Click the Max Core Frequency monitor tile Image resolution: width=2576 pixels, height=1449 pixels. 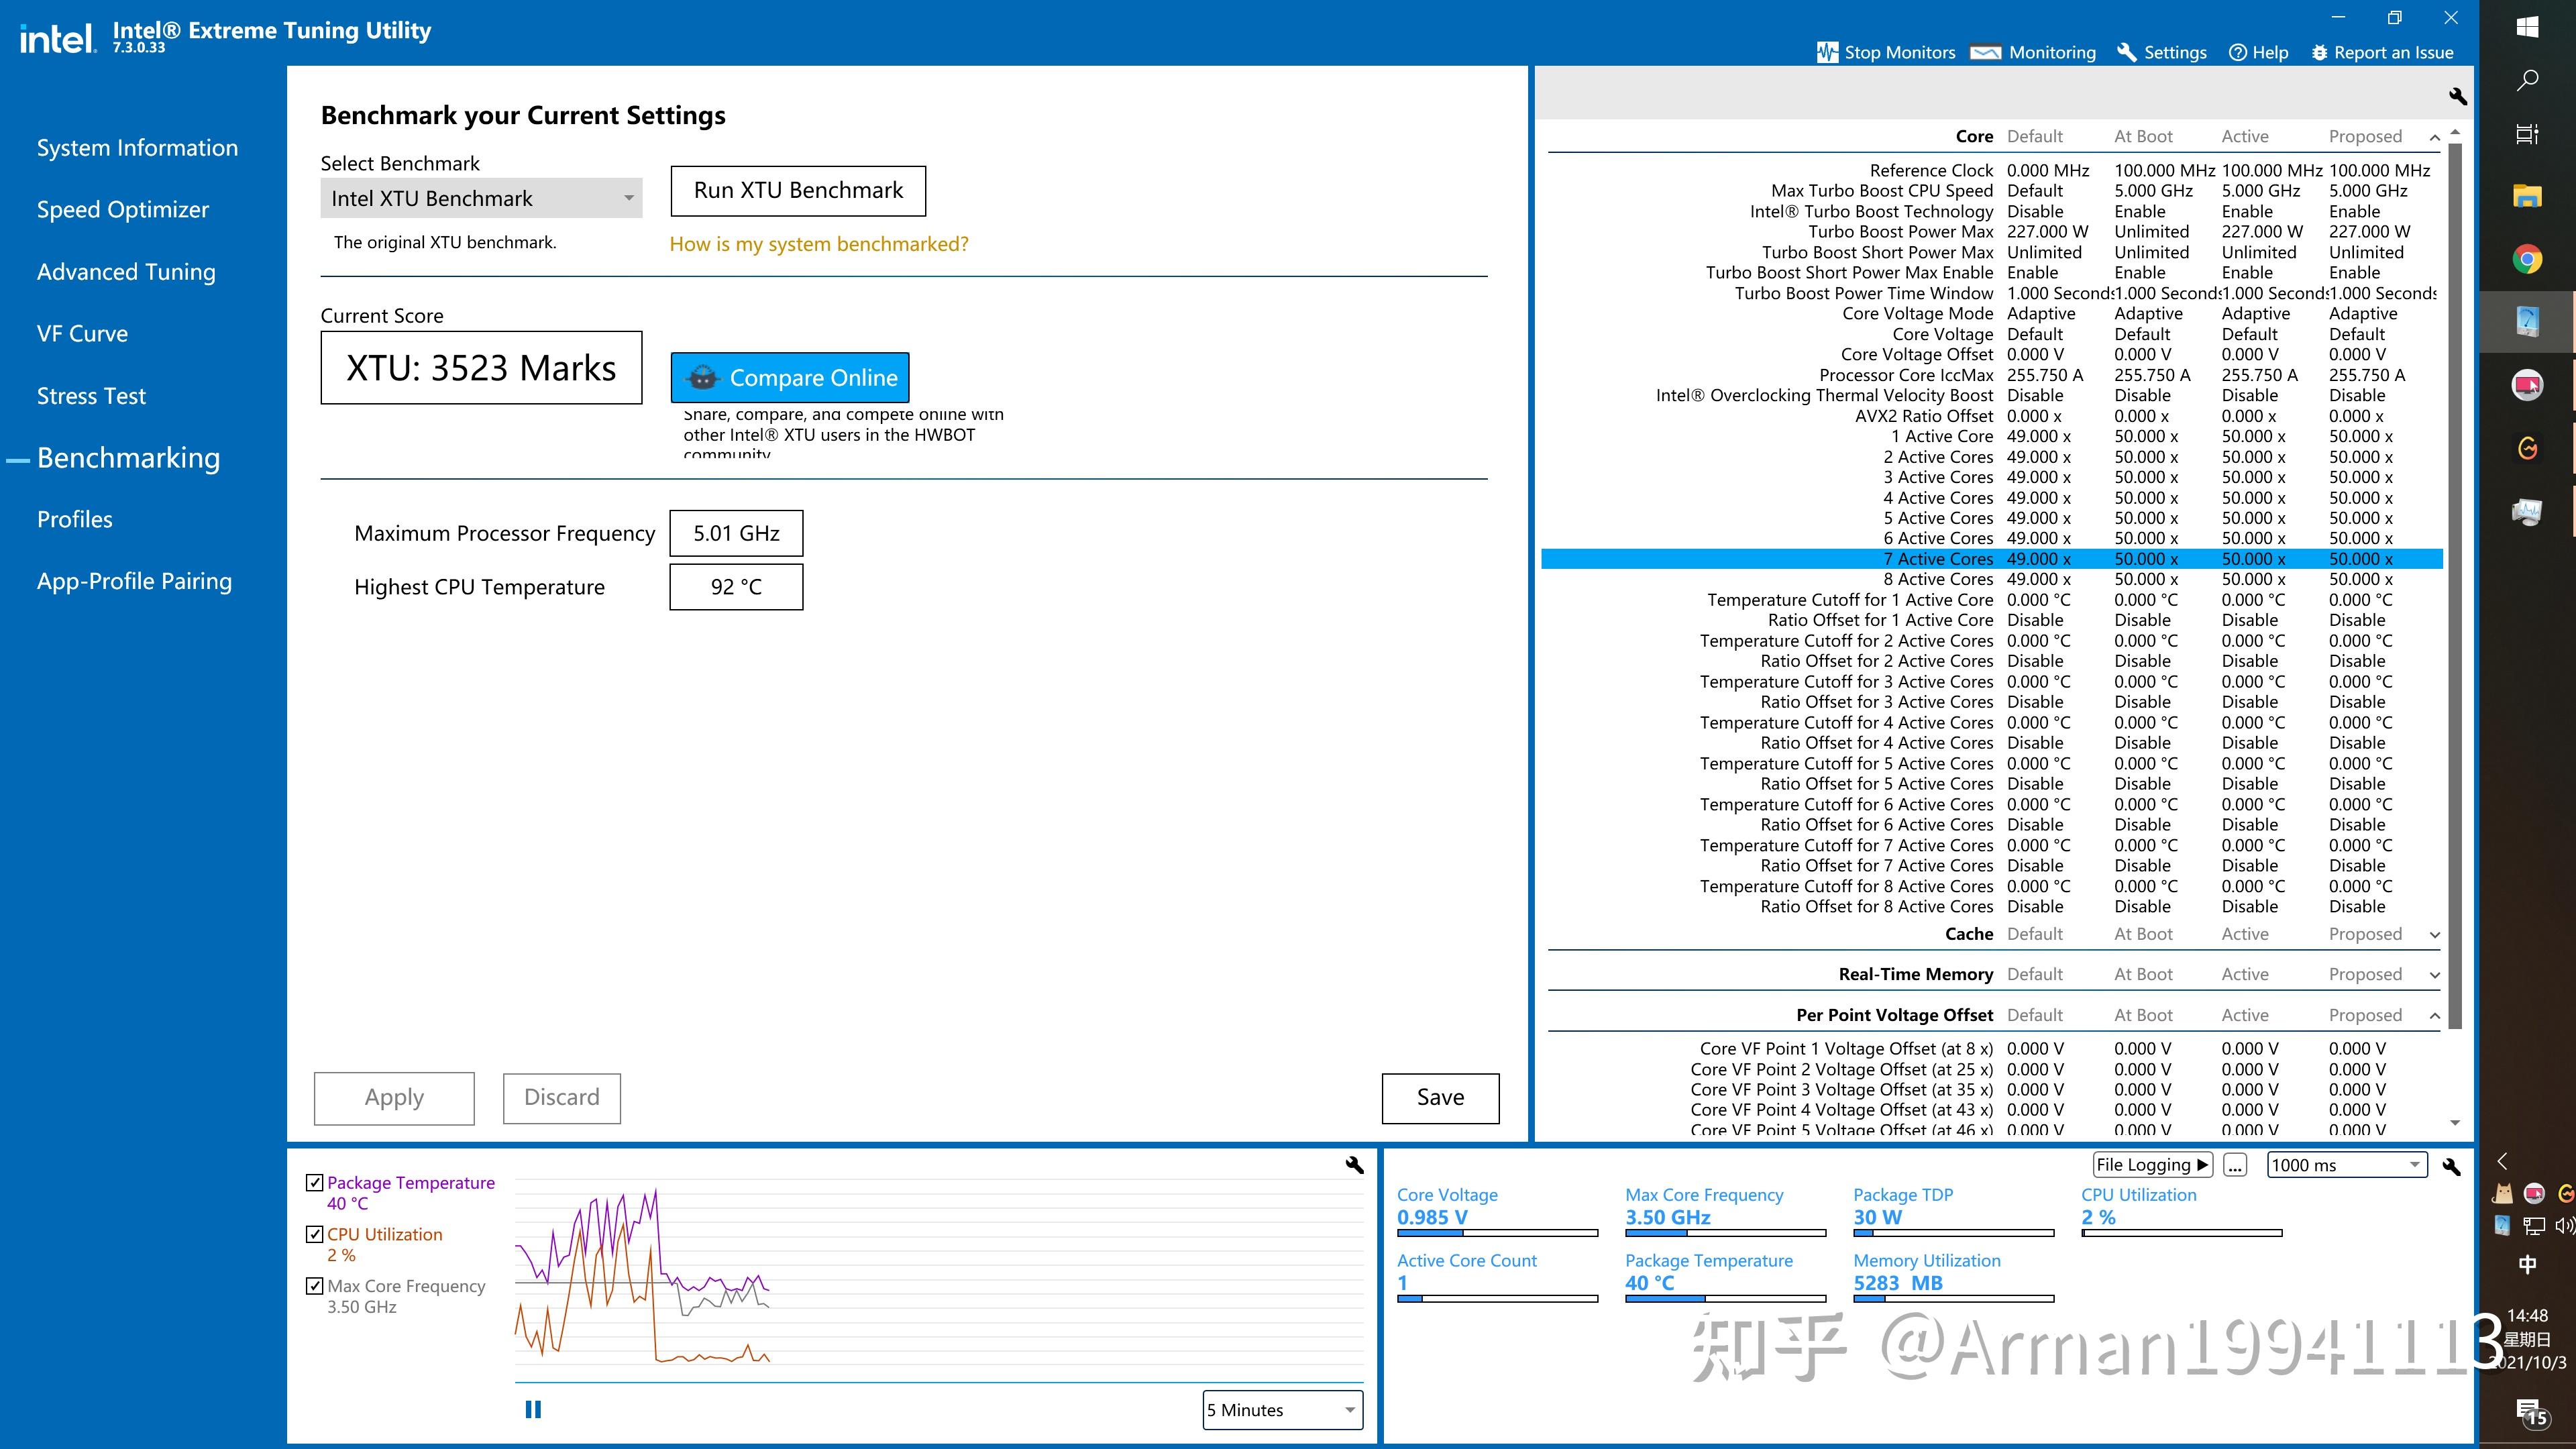click(1725, 1213)
